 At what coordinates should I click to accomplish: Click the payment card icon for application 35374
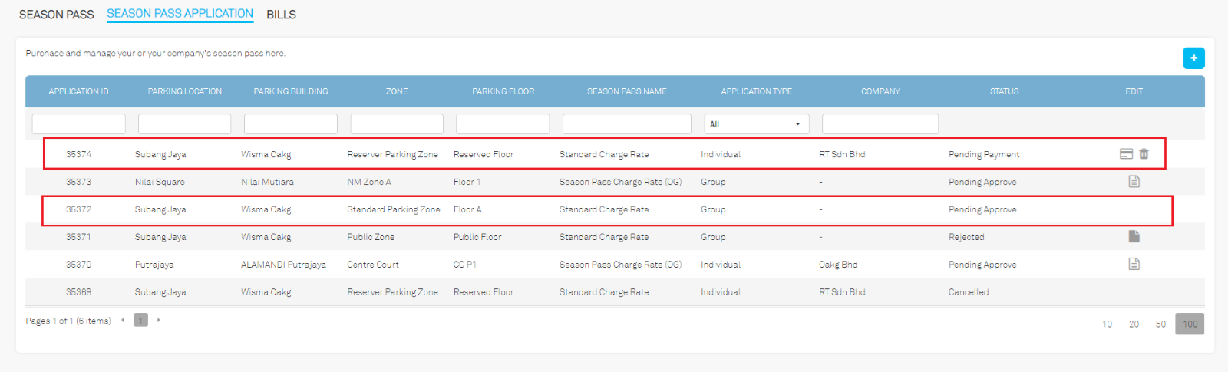click(x=1126, y=154)
